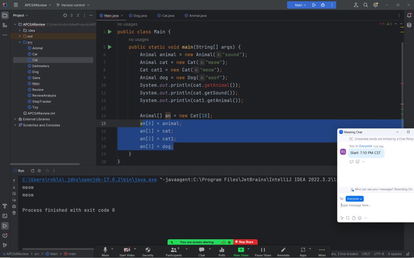Open the Database tool window icon
The height and width of the screenshot is (258, 414).
(409, 25)
